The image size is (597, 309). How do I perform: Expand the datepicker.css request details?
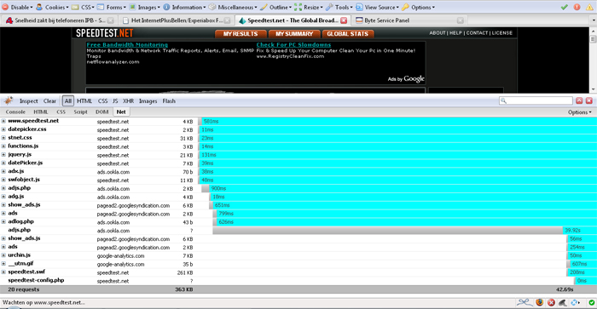click(x=3, y=129)
